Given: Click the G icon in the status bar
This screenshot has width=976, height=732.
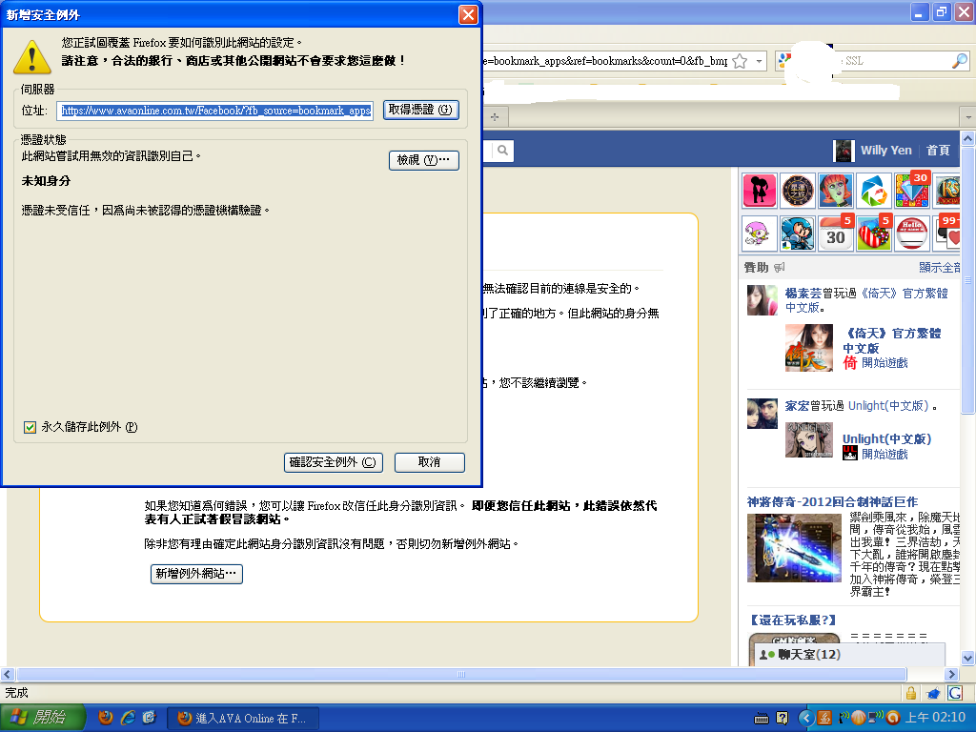Looking at the screenshot, I should [x=955, y=693].
